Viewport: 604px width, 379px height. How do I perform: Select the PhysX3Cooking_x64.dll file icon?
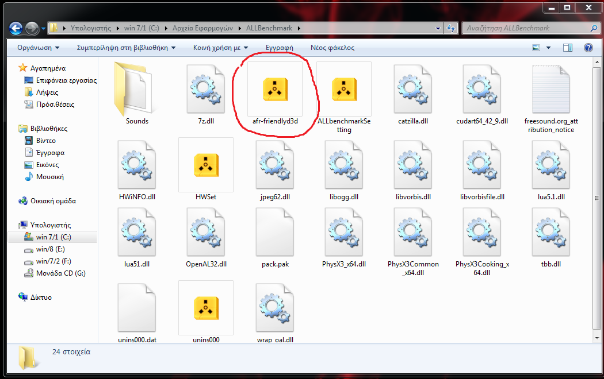coord(482,232)
